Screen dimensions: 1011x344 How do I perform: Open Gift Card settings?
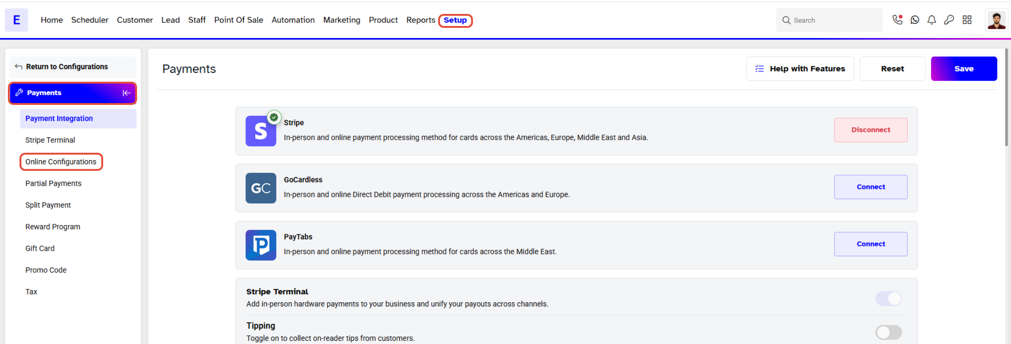40,248
